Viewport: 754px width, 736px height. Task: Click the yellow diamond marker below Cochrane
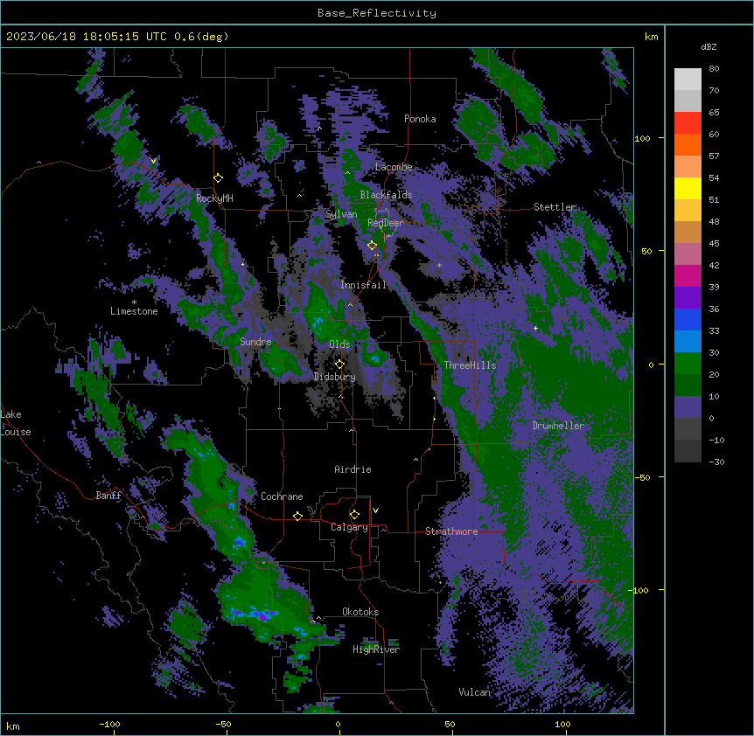[x=298, y=517]
